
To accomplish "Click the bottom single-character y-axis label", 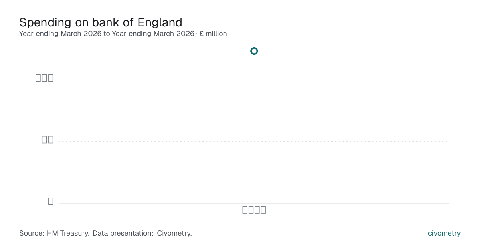I will point(51,201).
